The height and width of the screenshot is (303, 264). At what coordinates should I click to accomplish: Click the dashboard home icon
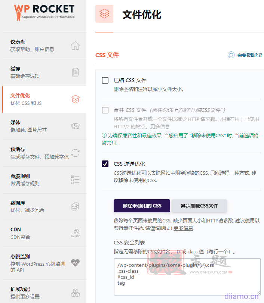pos(75,46)
